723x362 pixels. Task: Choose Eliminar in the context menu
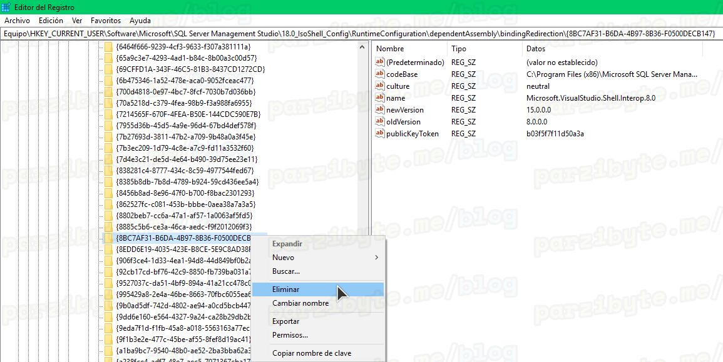[319, 289]
